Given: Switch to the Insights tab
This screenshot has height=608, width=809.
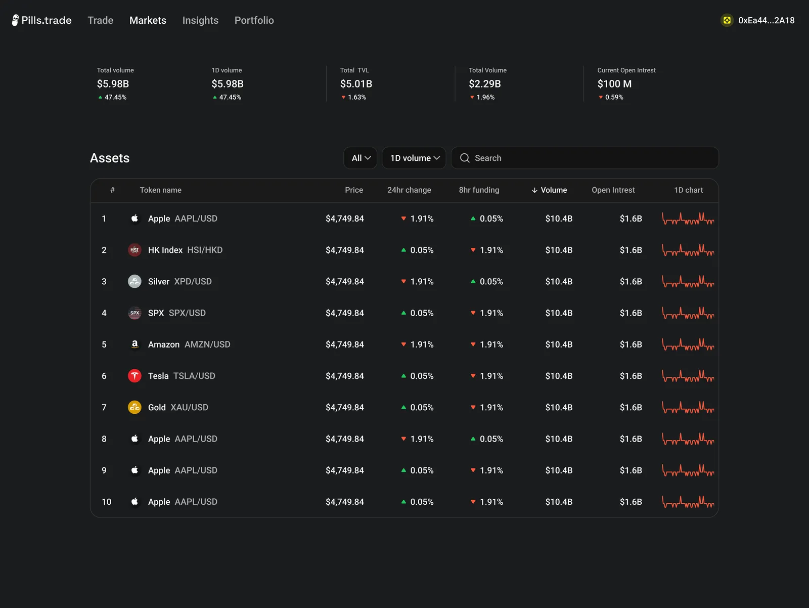Looking at the screenshot, I should (x=200, y=20).
